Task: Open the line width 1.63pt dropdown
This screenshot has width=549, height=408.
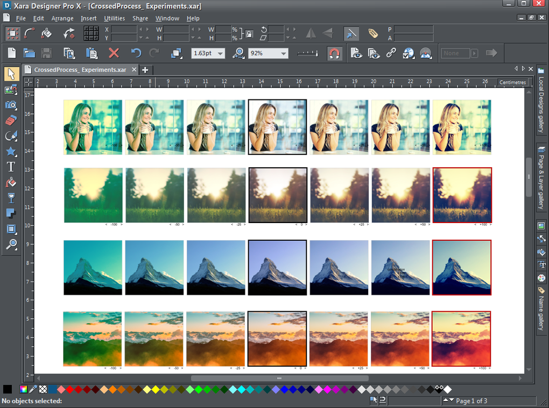Action: tap(220, 53)
